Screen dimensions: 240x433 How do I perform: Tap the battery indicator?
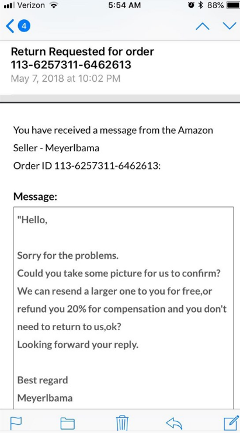coord(233,5)
